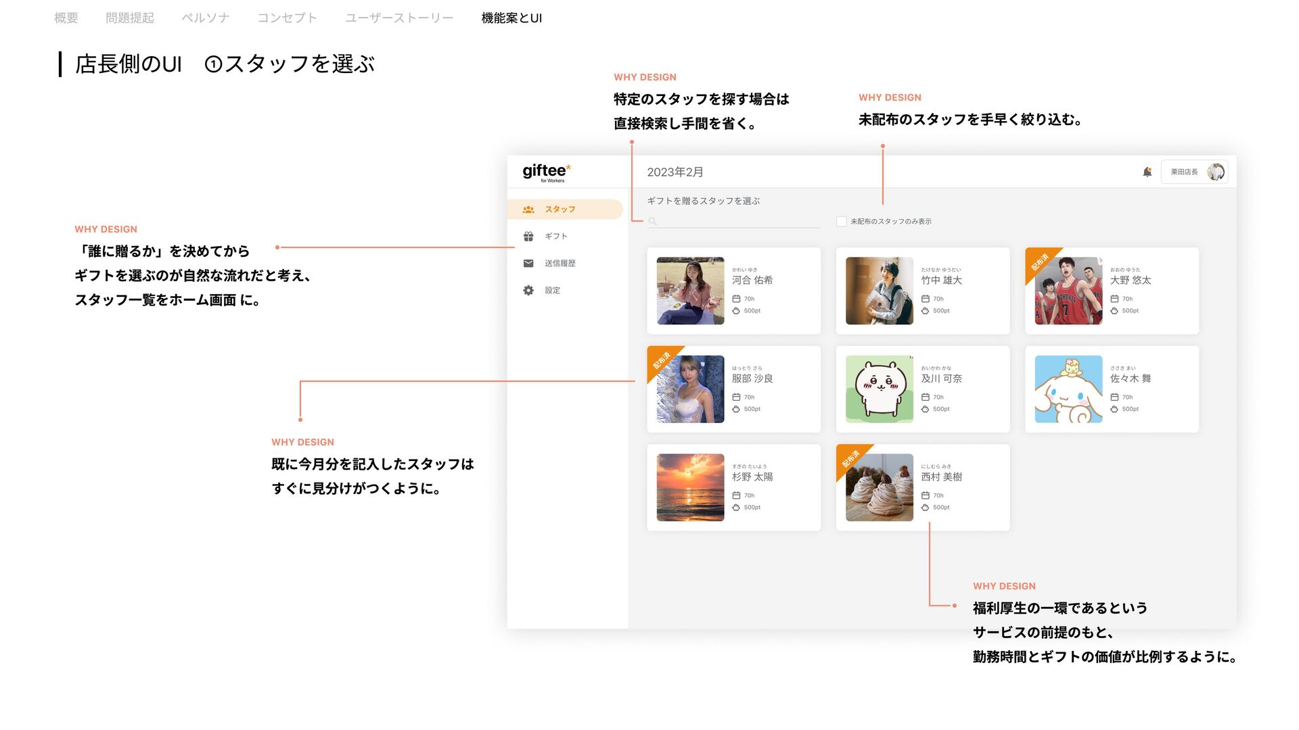Click 配布済 ribbon on 服部 沙良 card
Image resolution: width=1299 pixels, height=730 pixels.
pos(662,360)
